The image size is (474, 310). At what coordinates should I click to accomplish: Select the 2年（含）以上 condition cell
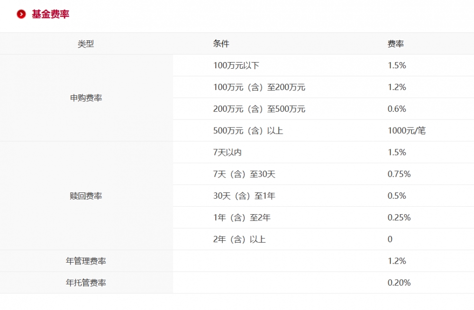pos(240,239)
